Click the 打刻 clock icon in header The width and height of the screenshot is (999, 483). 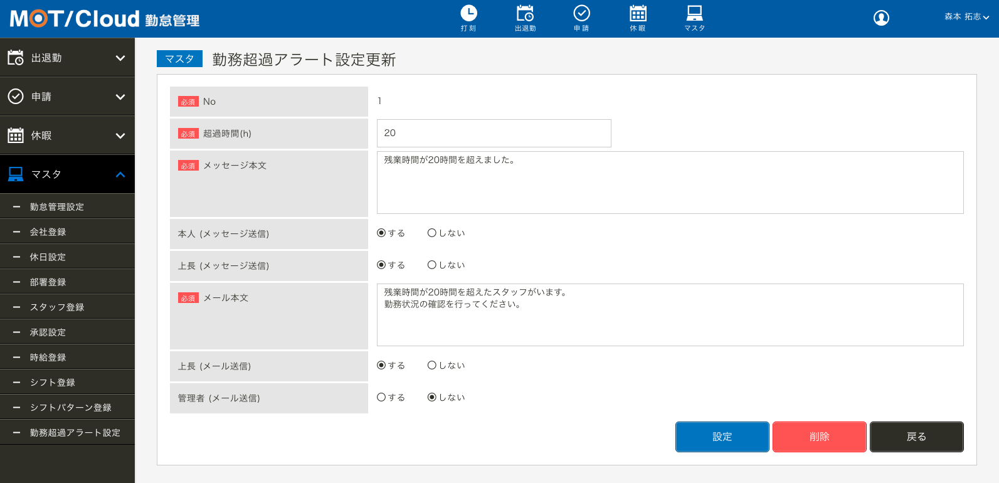(468, 13)
